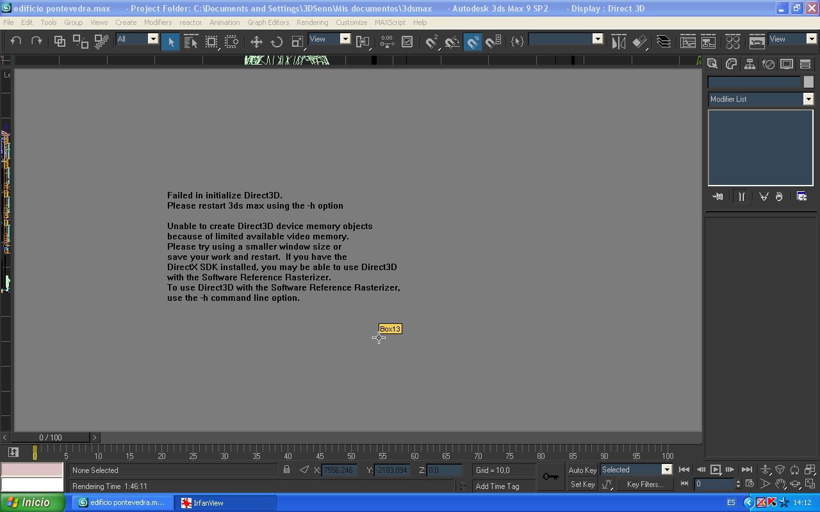Click the Render Scene teapot icon
This screenshot has width=820, height=512.
coord(757,42)
